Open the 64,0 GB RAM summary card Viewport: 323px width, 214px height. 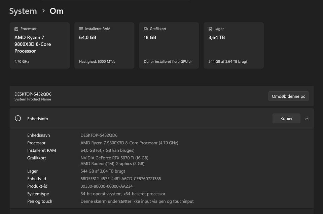pos(104,45)
